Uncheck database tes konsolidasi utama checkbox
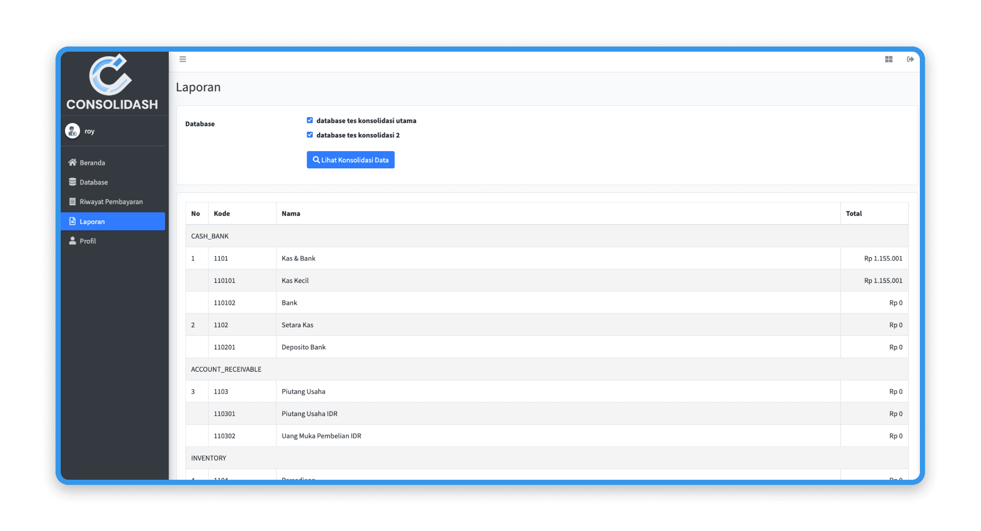The image size is (981, 531). tap(310, 120)
